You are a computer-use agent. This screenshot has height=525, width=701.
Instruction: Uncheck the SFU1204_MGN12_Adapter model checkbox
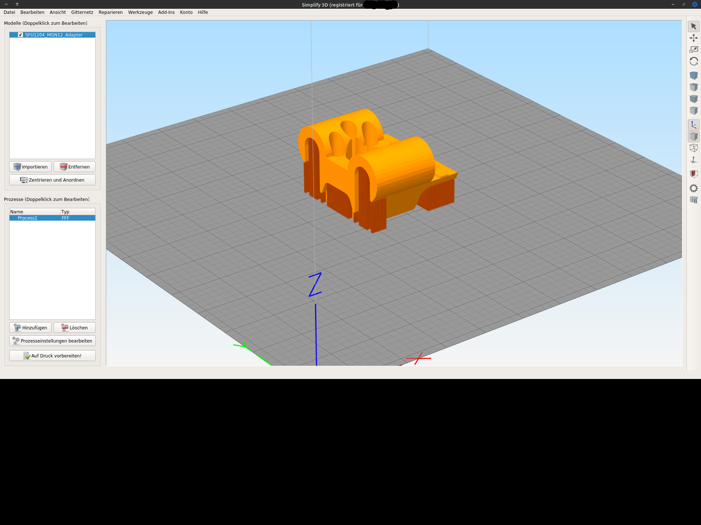[21, 35]
